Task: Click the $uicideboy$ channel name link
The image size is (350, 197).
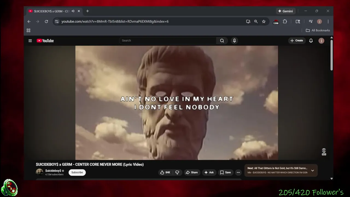Action: [x=53, y=171]
